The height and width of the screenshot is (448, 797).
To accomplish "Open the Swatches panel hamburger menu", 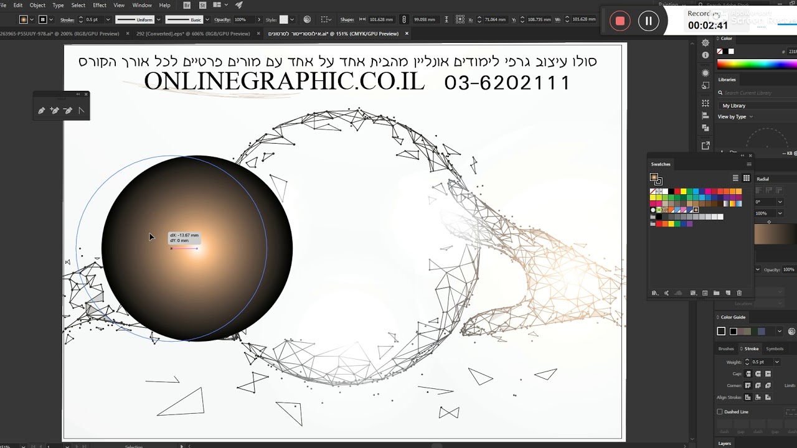I will coord(749,164).
